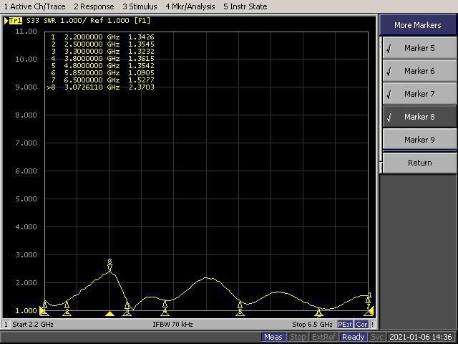Viewport: 458px width, 344px height.
Task: Click marker 8 on the trace peak
Action: coord(109,267)
